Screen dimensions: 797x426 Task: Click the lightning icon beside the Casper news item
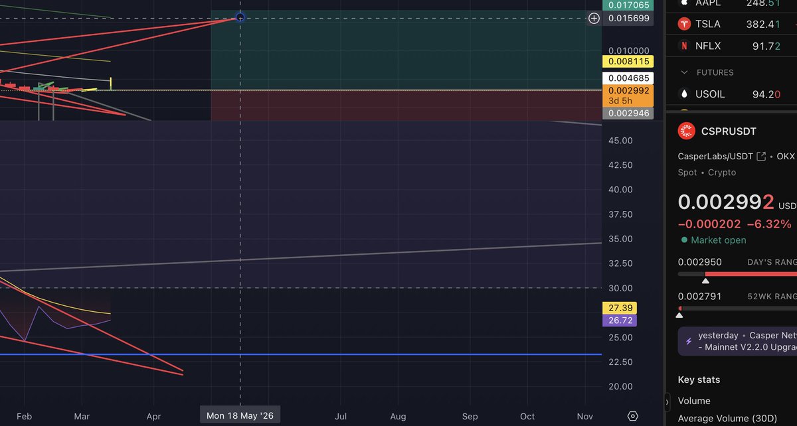coord(688,340)
